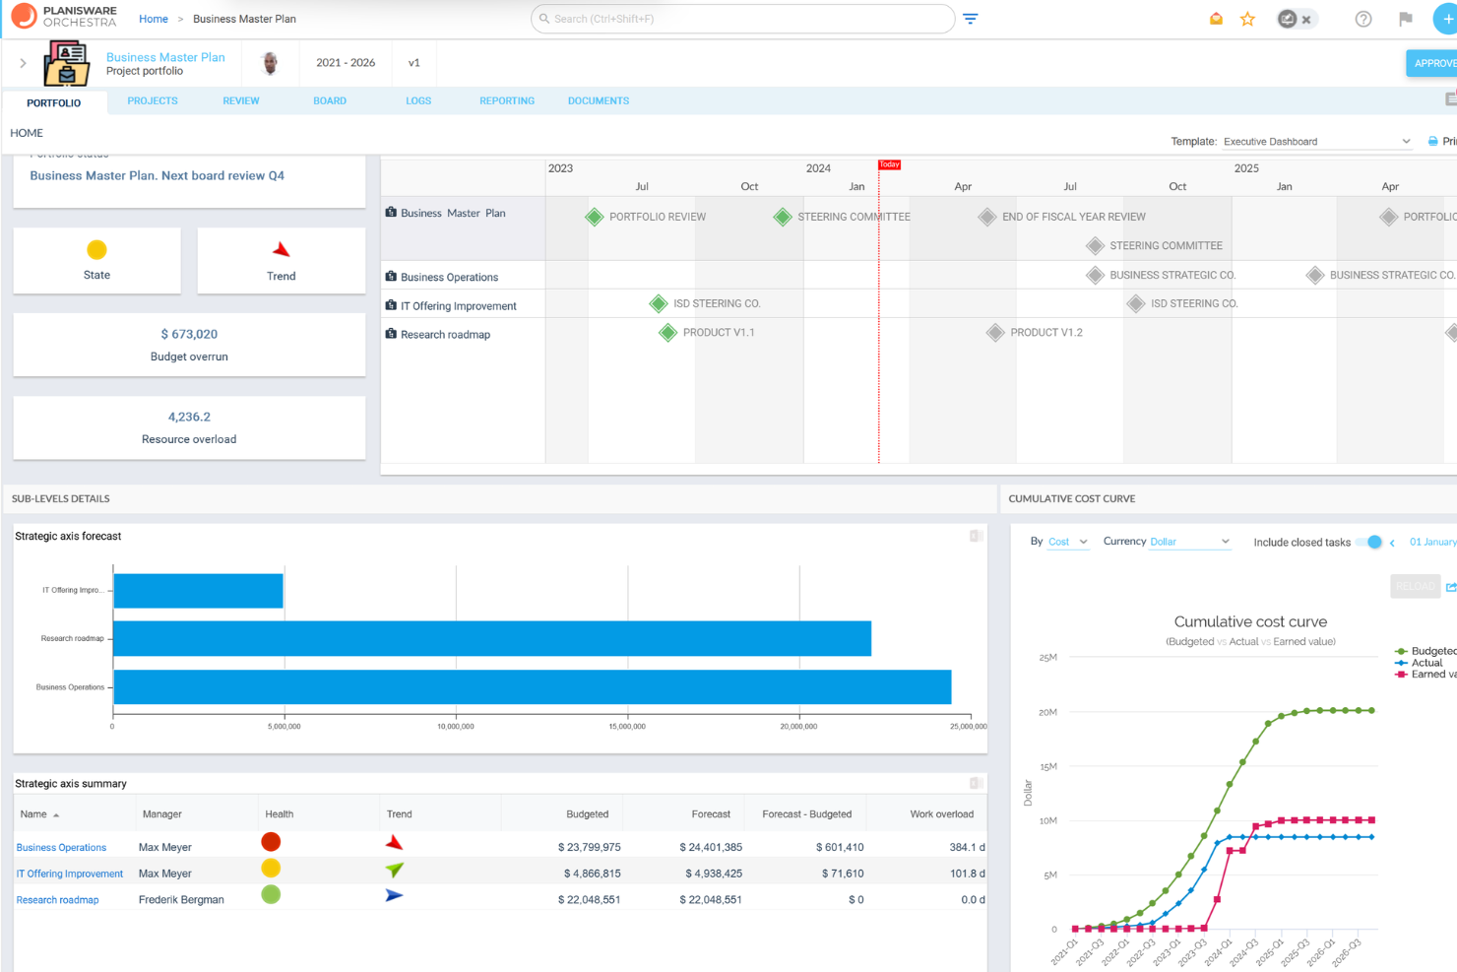
Task: Sort the summary table by Name
Action: point(39,814)
